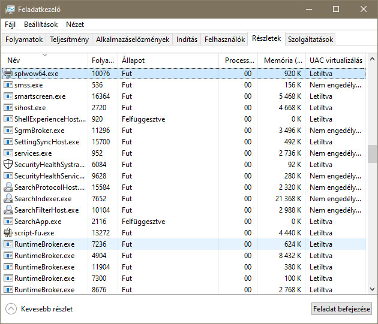
Task: Click the scrollbar up arrow
Action: pyautogui.click(x=372, y=59)
